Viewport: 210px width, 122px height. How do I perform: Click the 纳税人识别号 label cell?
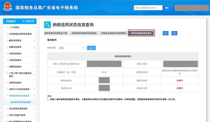[x=66, y=64]
